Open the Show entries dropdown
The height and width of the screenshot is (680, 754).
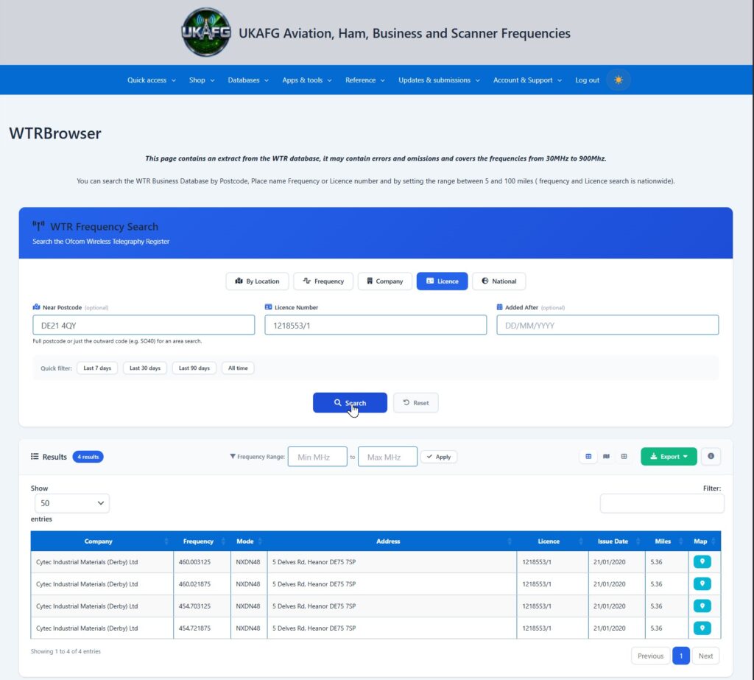(72, 503)
